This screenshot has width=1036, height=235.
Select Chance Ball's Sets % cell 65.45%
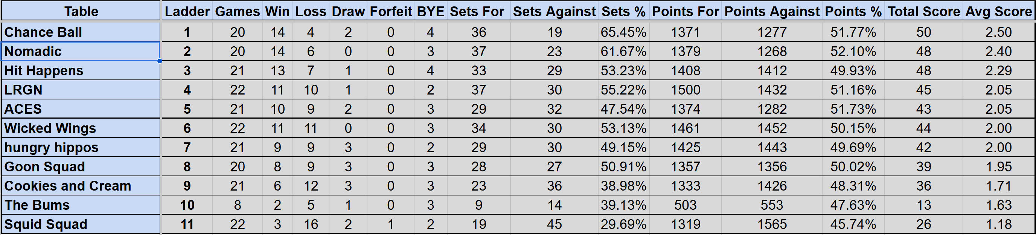(x=623, y=32)
